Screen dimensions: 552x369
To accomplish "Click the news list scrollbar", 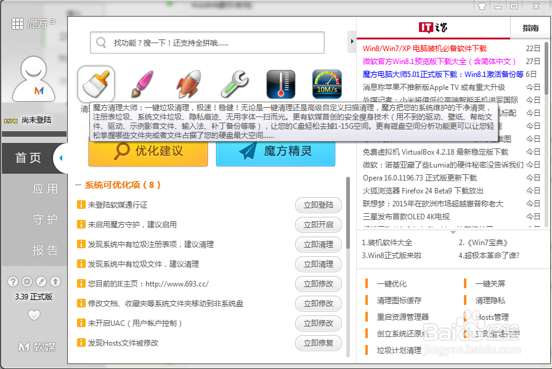I will point(546,68).
